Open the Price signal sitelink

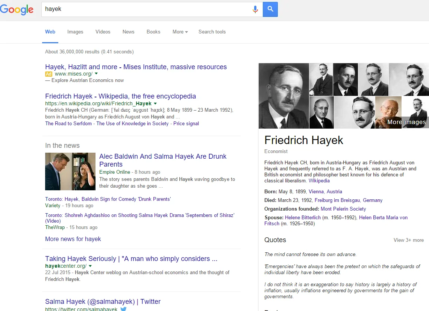click(186, 123)
